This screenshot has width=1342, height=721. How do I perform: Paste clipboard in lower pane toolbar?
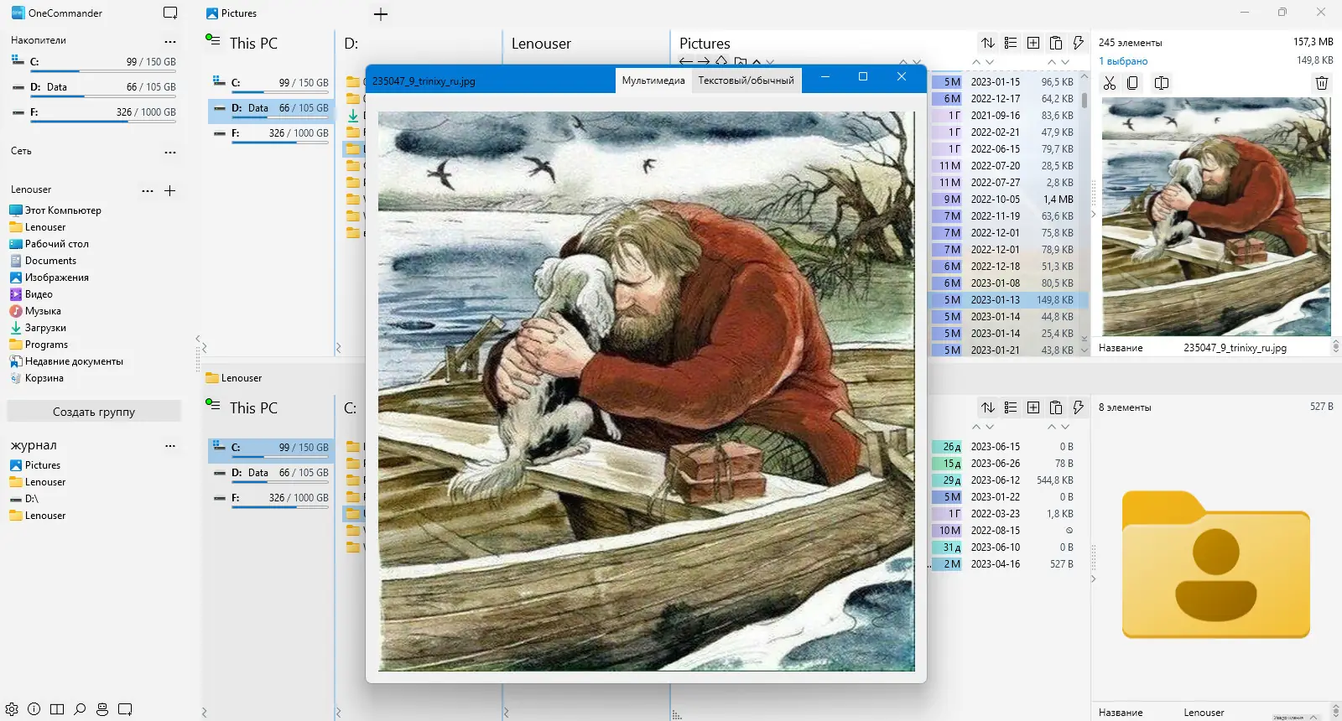[1056, 407]
